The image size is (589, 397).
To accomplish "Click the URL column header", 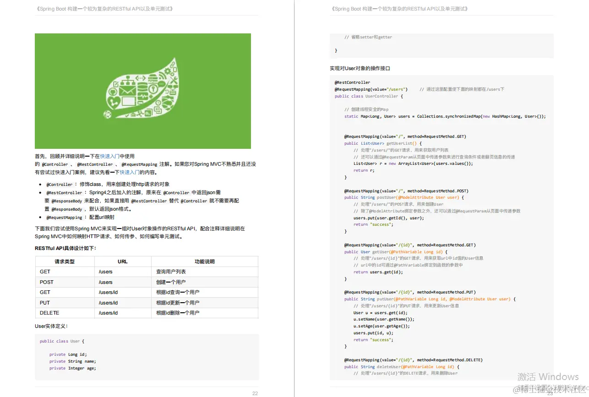I will 123,261.
